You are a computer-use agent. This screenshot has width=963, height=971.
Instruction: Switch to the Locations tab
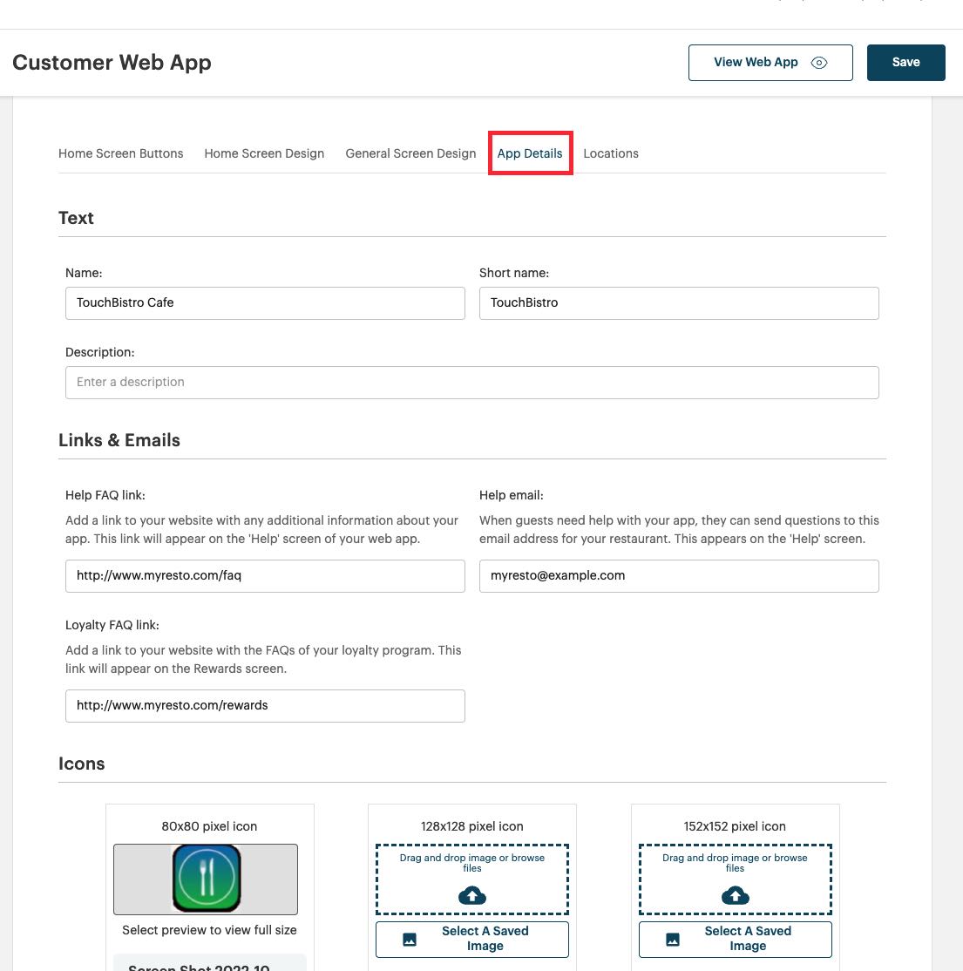tap(610, 153)
